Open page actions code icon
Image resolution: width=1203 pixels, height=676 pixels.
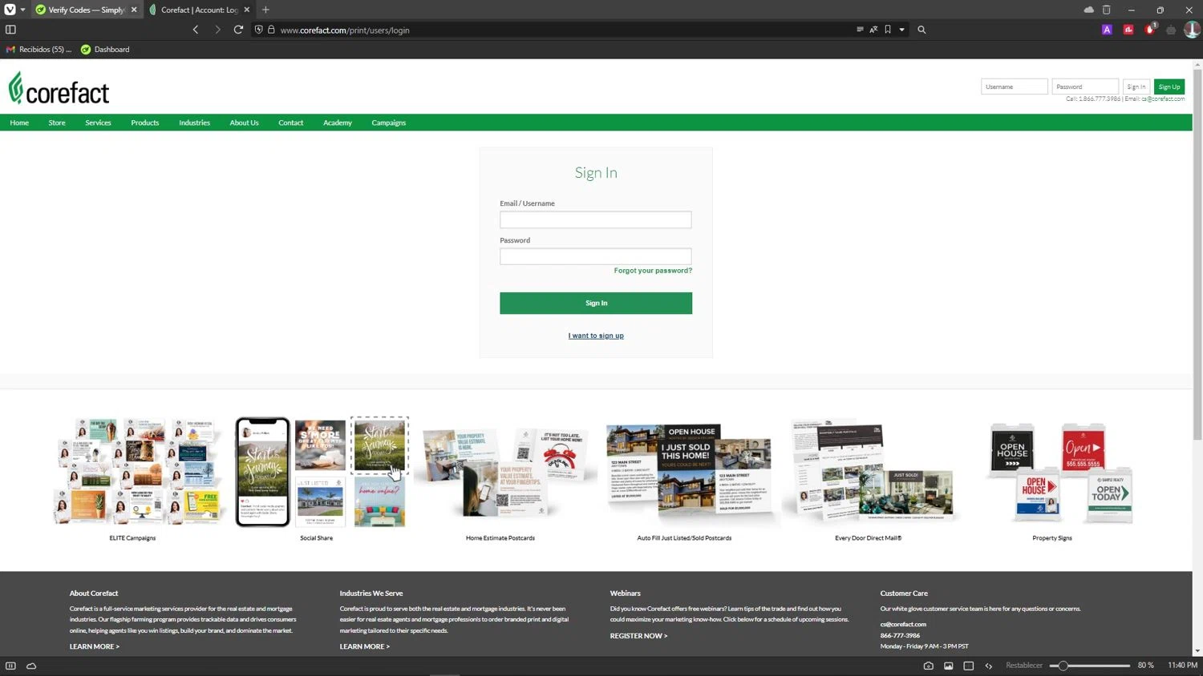click(x=988, y=666)
